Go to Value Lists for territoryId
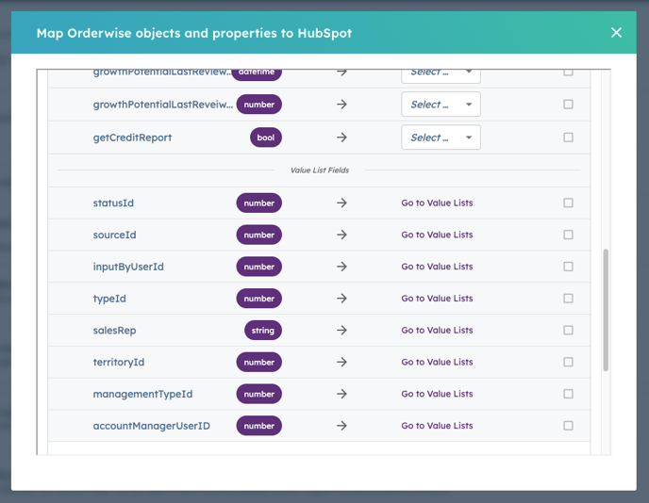This screenshot has height=503, width=649. pyautogui.click(x=437, y=362)
